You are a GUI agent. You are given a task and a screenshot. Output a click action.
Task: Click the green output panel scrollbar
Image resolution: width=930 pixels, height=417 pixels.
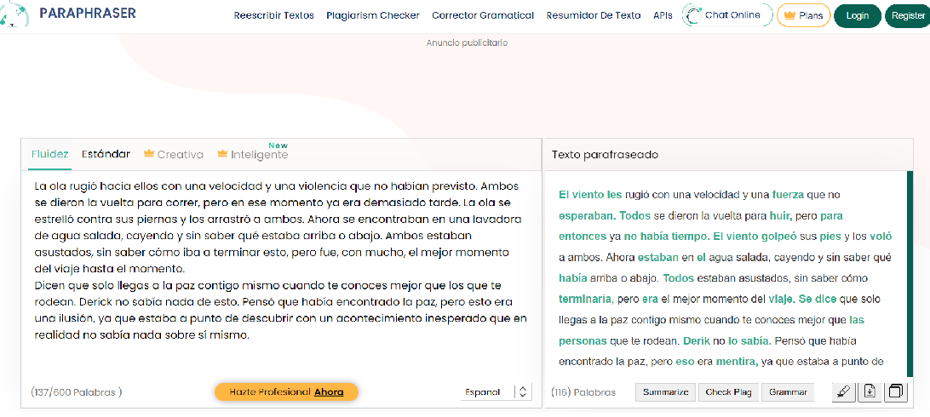(x=910, y=272)
